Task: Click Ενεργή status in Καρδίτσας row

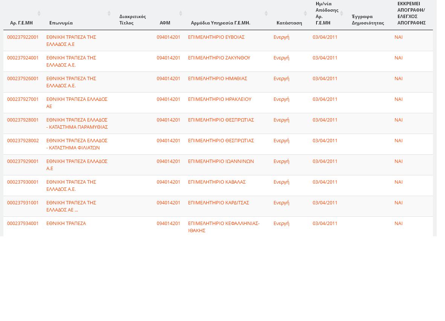Action: tap(281, 202)
